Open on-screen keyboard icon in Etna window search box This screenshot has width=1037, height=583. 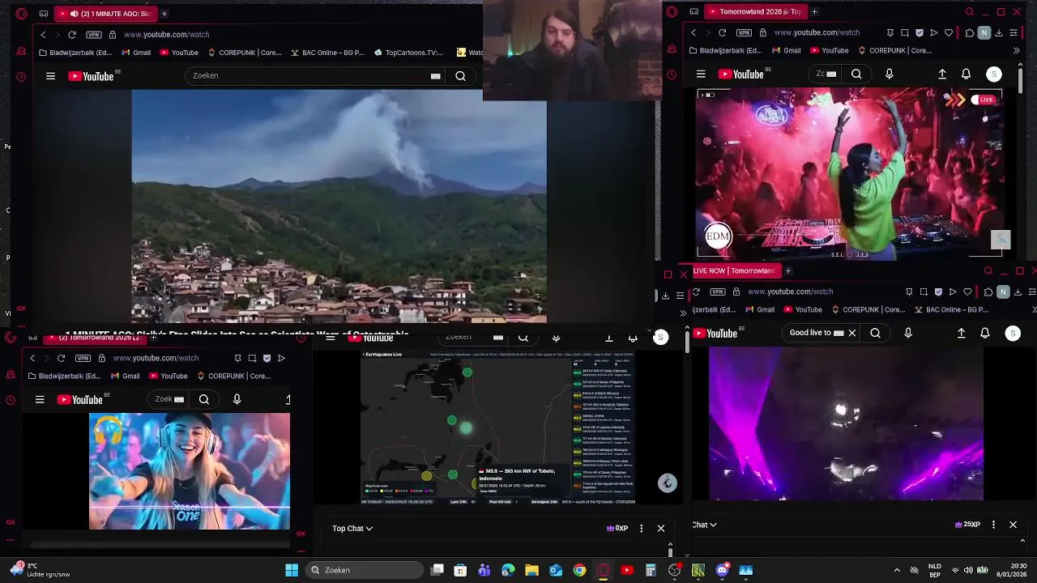pos(435,76)
